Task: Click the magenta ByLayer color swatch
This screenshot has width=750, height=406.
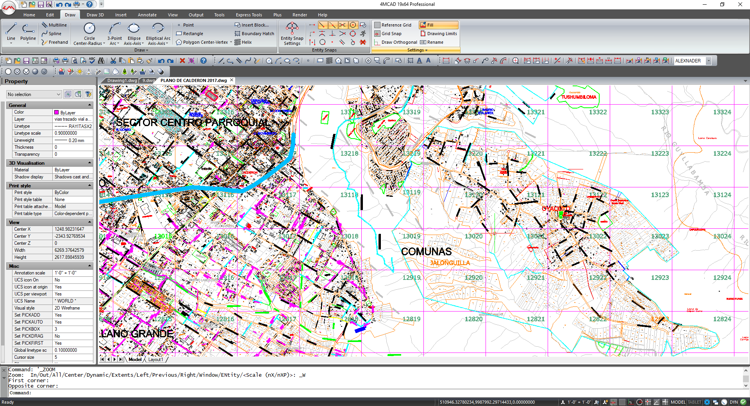Action: [x=57, y=112]
